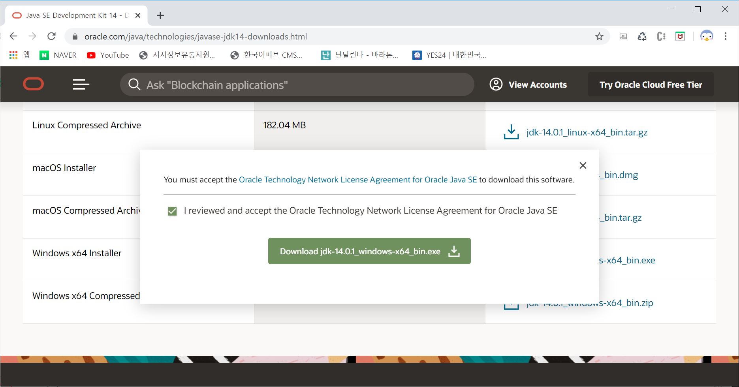The image size is (739, 387).
Task: Open a new browser tab
Action: point(160,15)
